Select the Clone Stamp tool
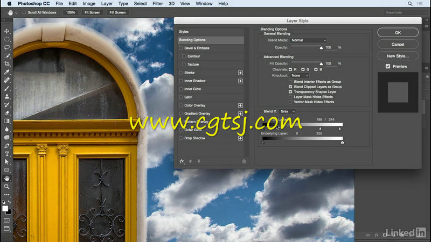The image size is (431, 242). [x=6, y=97]
